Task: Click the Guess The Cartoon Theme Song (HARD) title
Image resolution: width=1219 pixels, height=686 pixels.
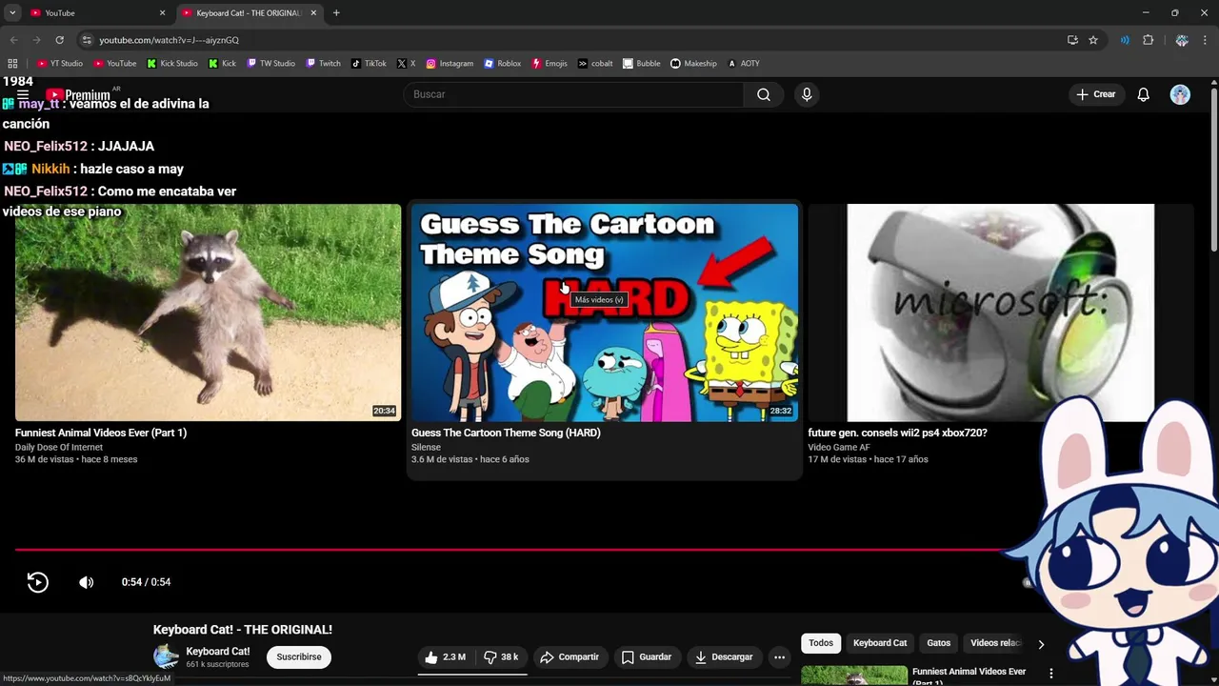Action: [506, 433]
